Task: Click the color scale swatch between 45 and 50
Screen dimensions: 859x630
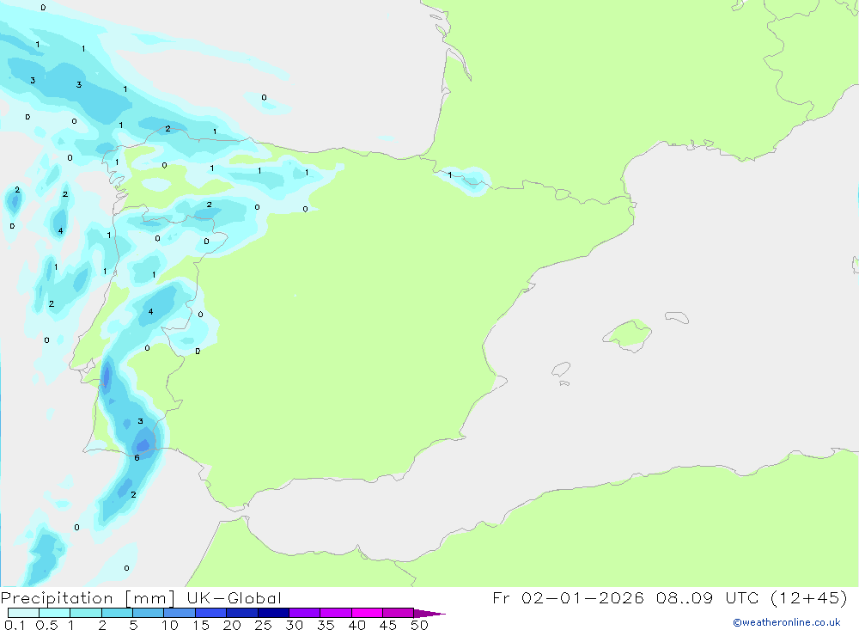Action: coord(399,613)
